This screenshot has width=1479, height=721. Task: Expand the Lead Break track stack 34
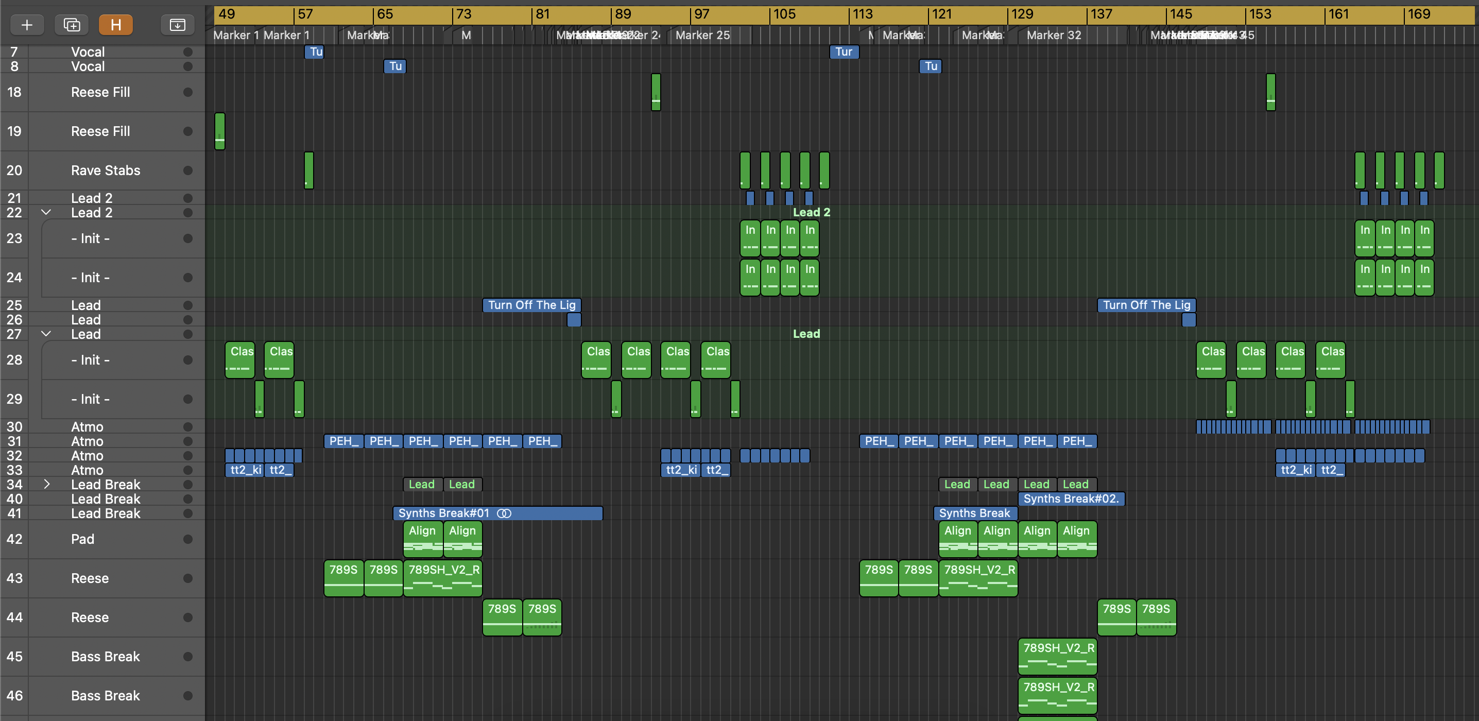[46, 485]
